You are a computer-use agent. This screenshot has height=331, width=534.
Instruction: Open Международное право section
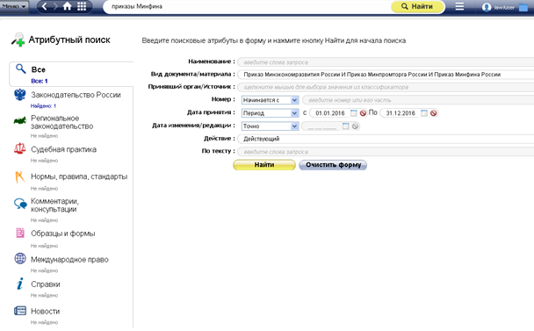(69, 260)
